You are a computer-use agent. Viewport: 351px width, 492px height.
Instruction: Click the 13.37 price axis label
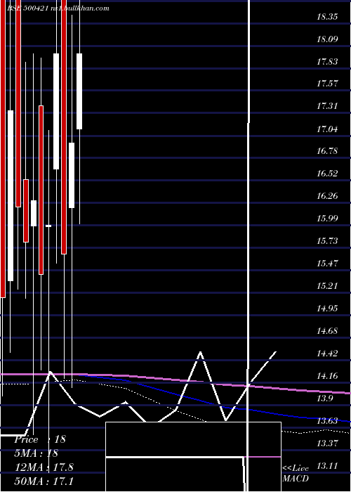pyautogui.click(x=327, y=444)
